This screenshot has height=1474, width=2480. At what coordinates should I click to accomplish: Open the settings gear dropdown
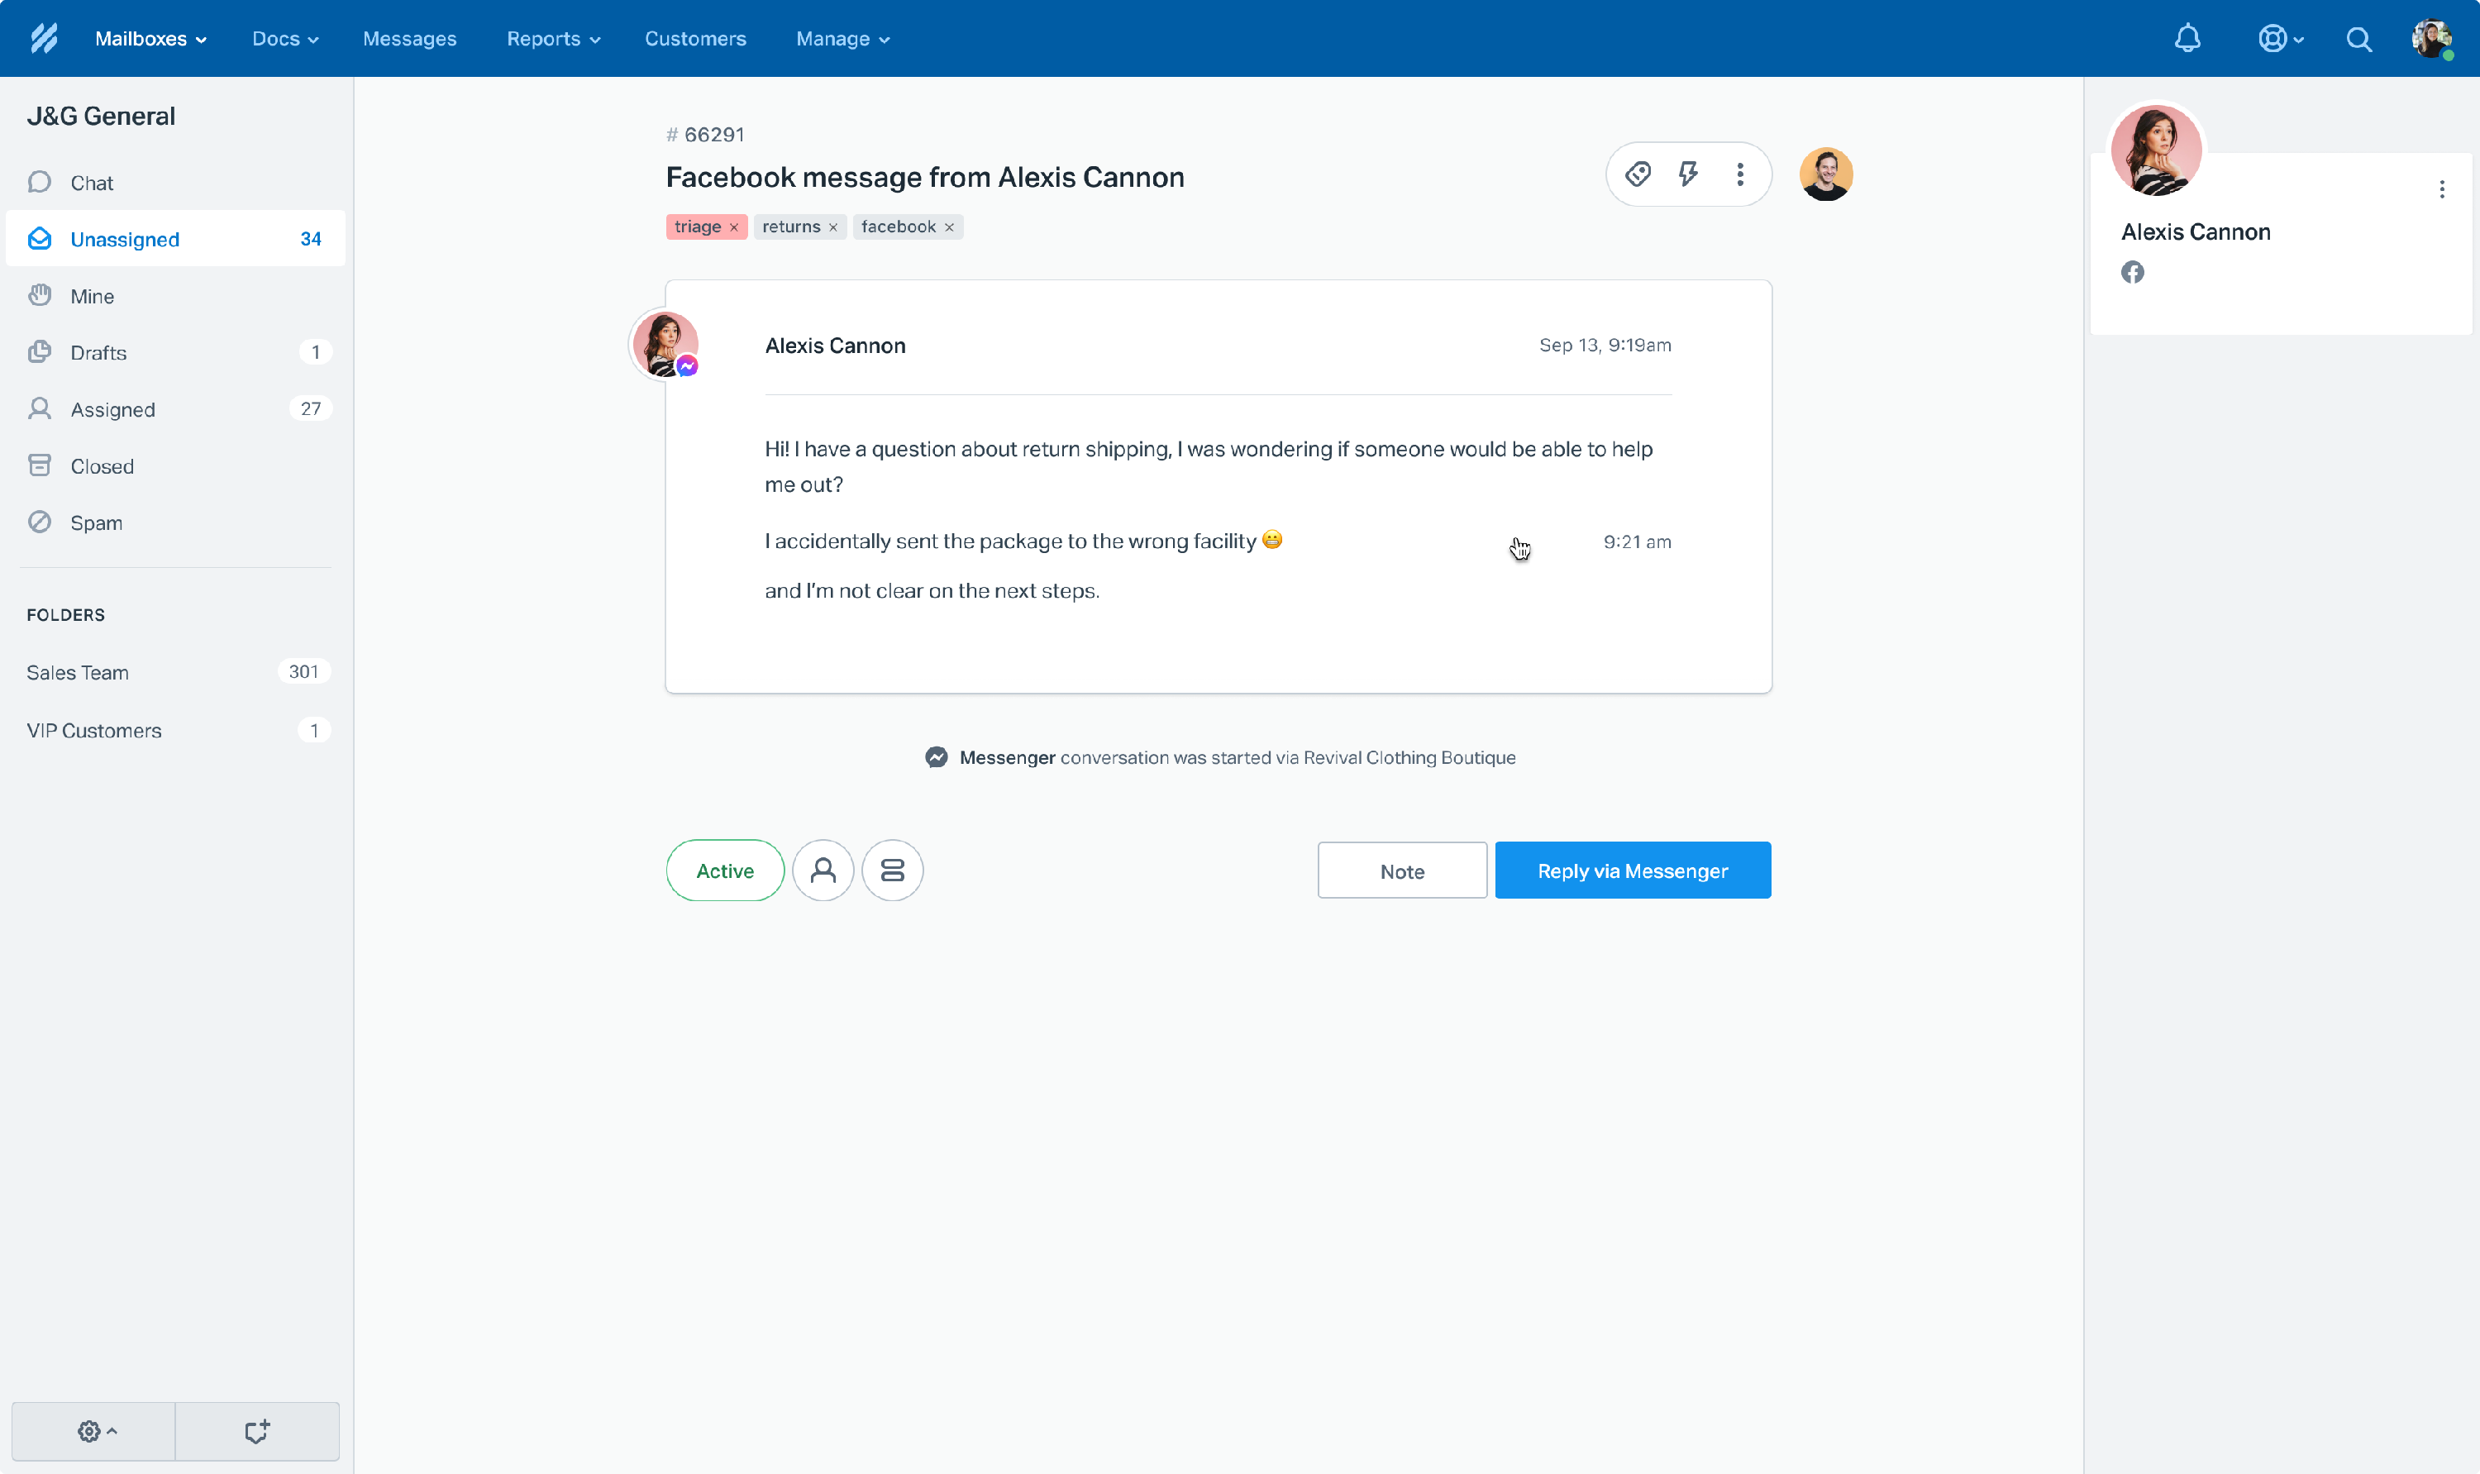point(95,1431)
